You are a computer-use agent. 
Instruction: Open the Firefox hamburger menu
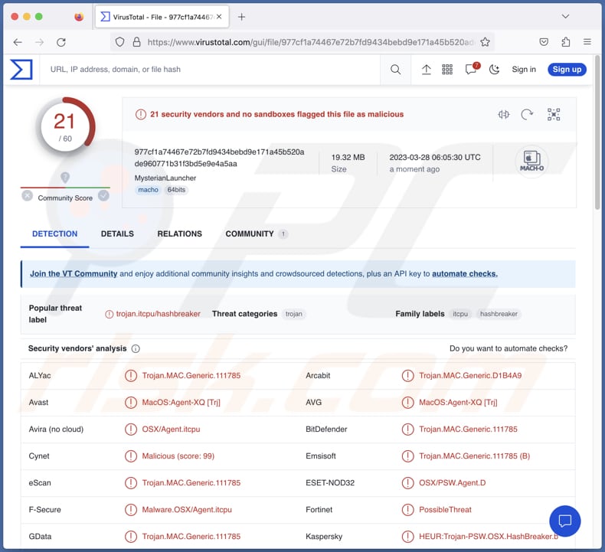click(587, 41)
